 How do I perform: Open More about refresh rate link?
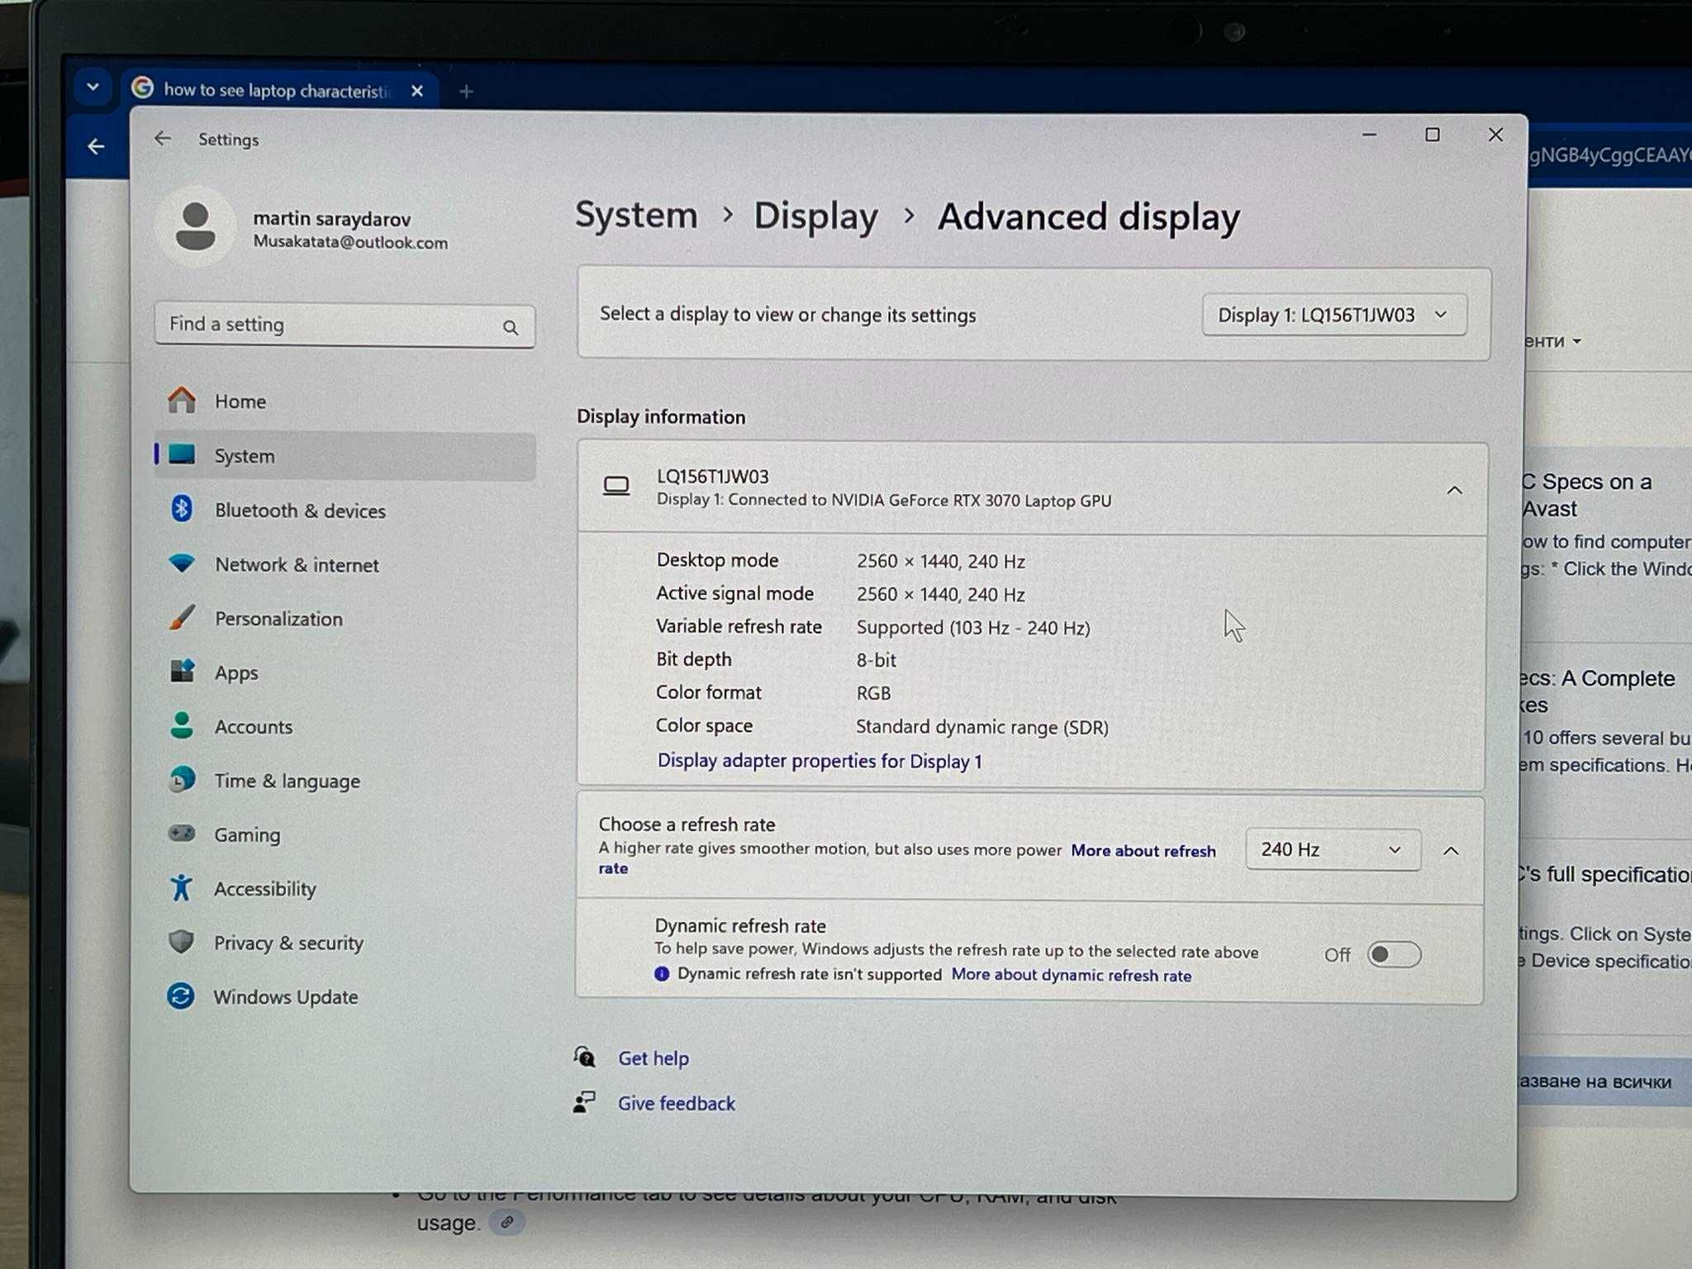[1143, 851]
